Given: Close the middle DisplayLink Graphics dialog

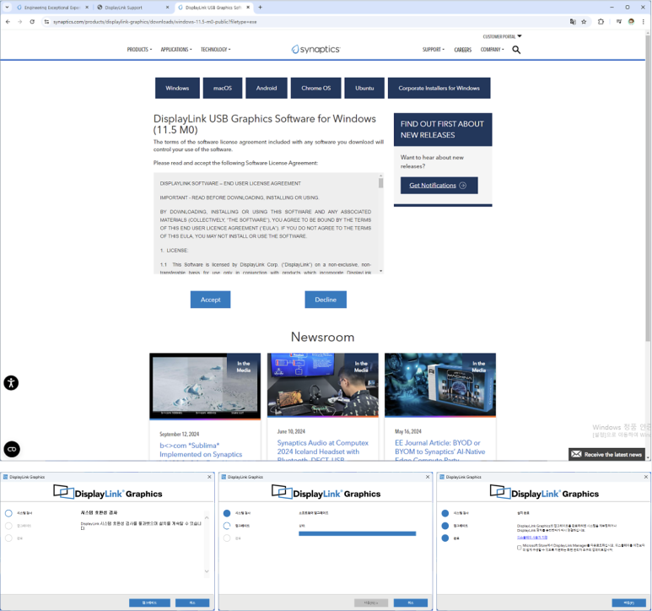Looking at the screenshot, I should click(428, 477).
